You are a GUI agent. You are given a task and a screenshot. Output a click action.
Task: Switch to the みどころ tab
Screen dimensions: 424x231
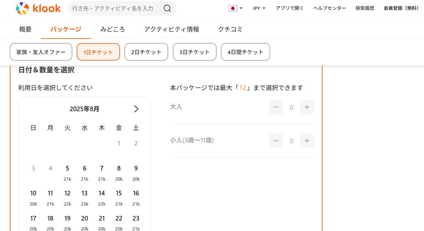pos(112,29)
